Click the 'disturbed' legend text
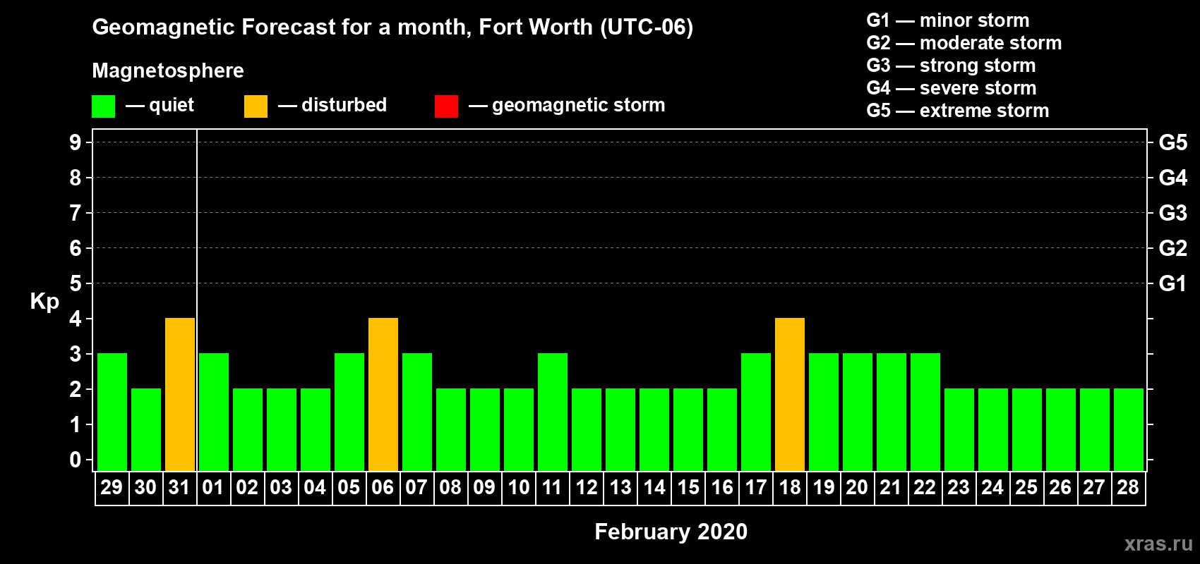The width and height of the screenshot is (1200, 564). (344, 105)
